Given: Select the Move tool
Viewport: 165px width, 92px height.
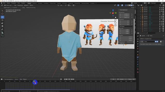Looking at the screenshot, I should click(x=2, y=17).
